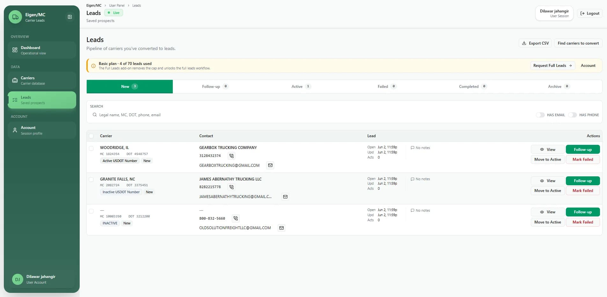Email GEARBOX TRUCKING using the envelope icon
607x297 pixels.
point(270,165)
